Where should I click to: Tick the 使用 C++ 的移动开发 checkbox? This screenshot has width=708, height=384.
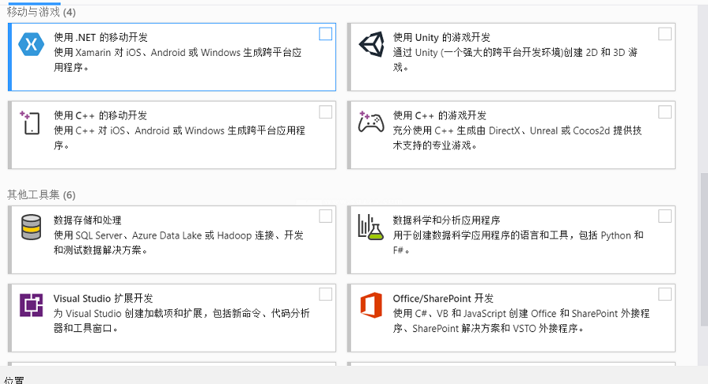click(x=326, y=112)
